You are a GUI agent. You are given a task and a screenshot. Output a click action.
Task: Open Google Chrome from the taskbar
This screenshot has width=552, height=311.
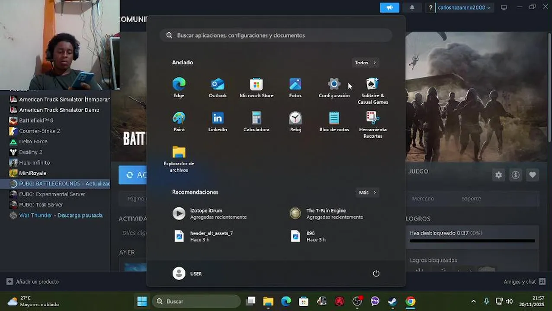point(411,301)
